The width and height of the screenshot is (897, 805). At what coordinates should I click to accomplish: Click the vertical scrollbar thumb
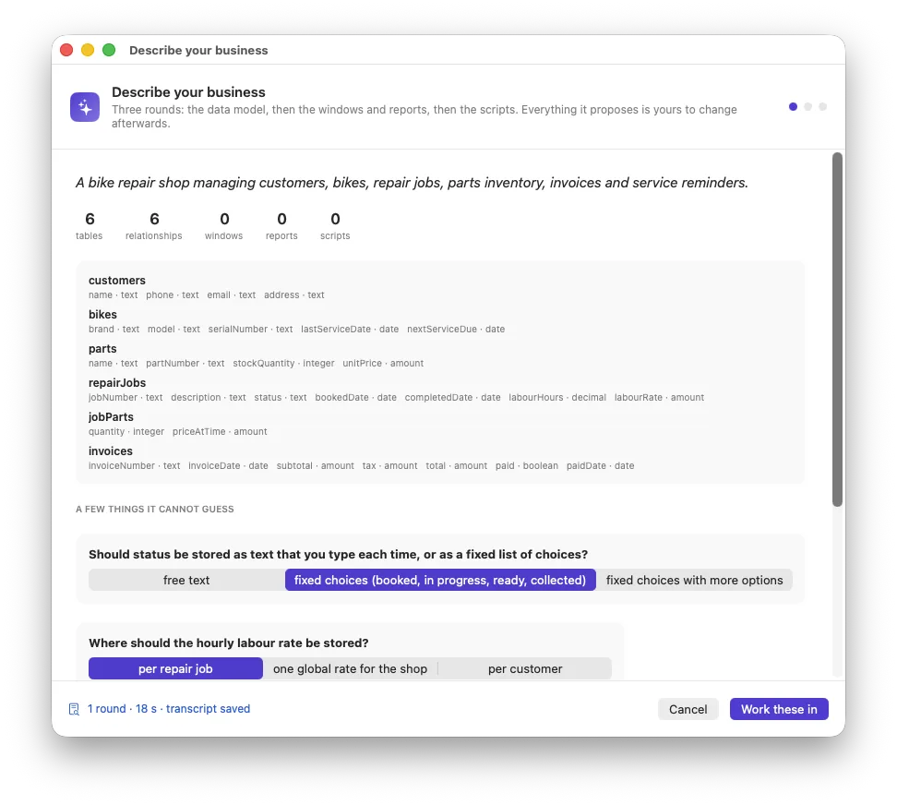(837, 329)
